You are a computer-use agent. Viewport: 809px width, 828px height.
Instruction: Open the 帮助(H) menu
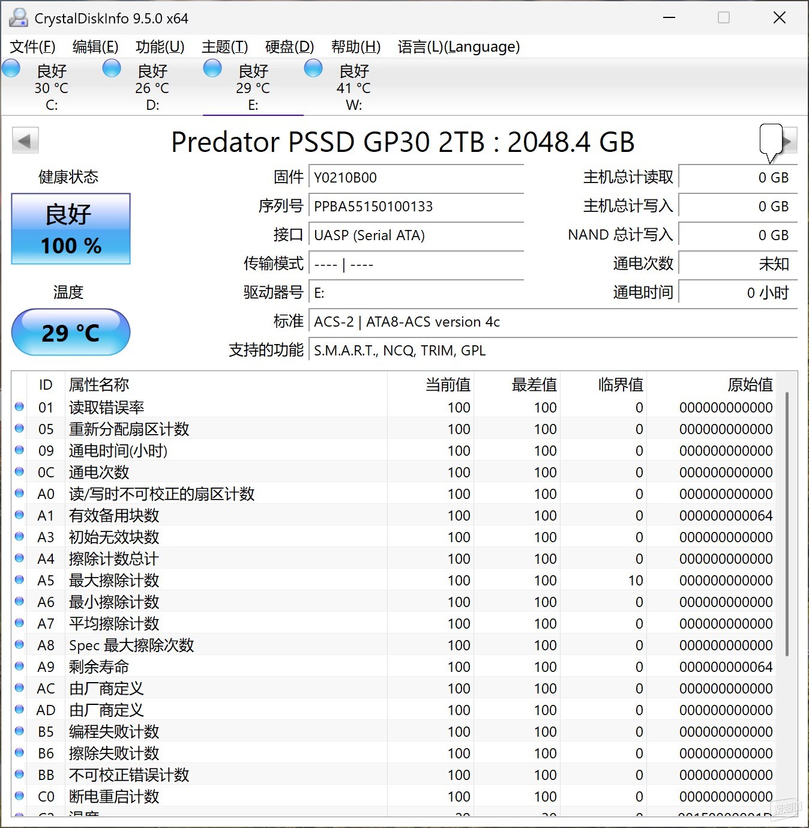(x=356, y=47)
